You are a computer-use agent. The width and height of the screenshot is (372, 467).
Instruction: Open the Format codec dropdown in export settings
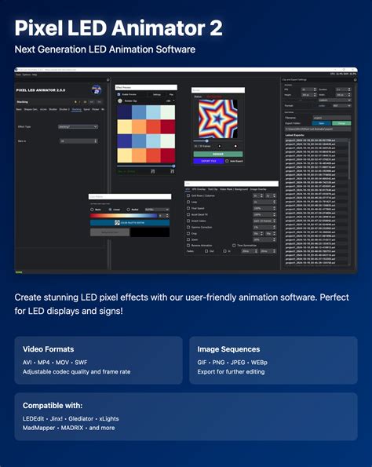click(x=342, y=106)
